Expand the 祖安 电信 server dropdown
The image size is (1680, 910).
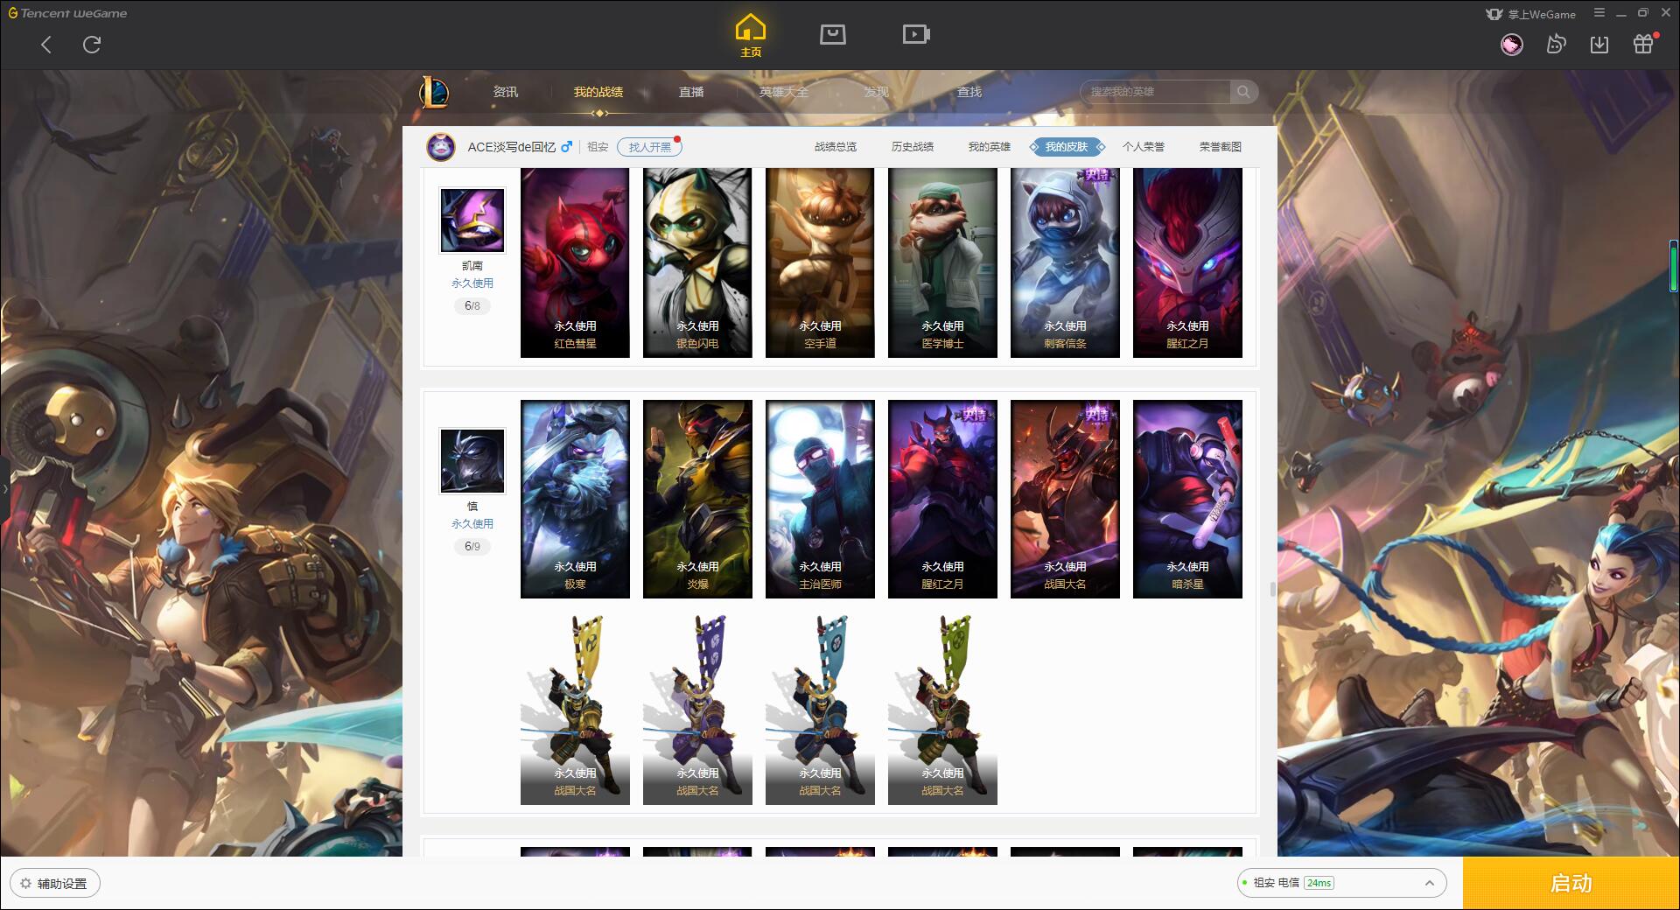[1341, 883]
